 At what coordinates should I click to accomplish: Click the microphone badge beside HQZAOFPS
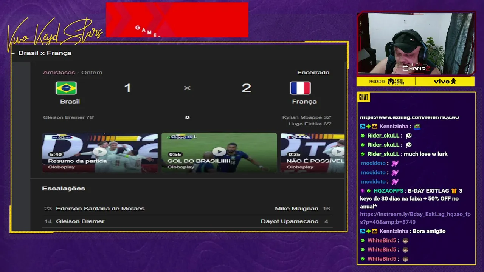[362, 191]
